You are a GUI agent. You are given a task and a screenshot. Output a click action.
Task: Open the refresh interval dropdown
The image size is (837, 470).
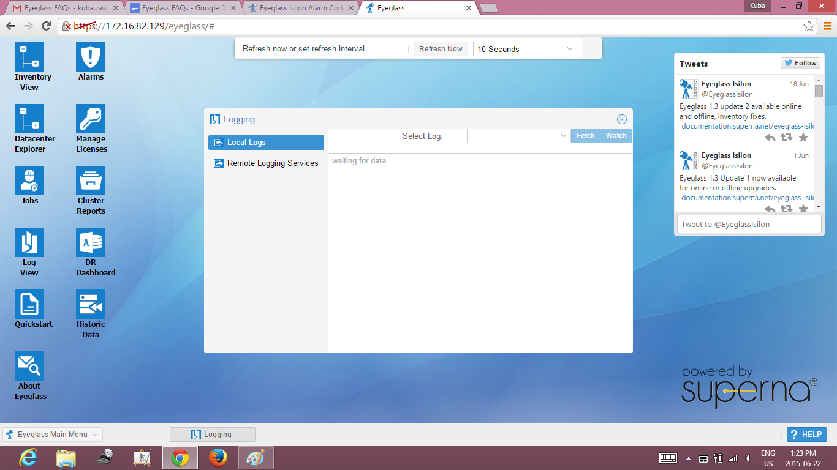(x=525, y=49)
